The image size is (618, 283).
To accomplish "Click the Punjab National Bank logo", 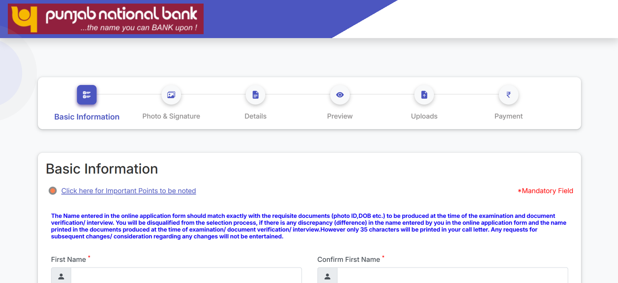I will (106, 19).
